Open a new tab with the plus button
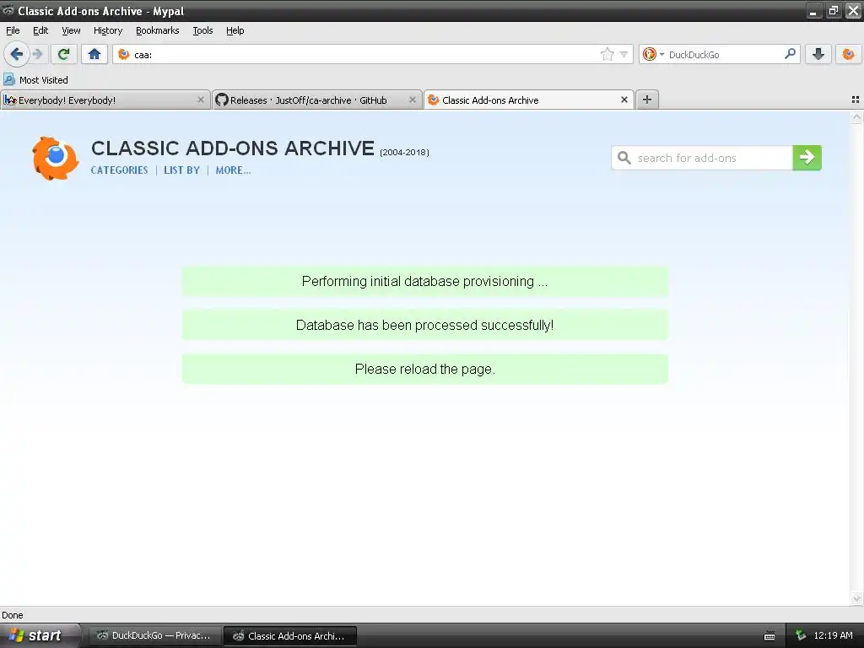 pyautogui.click(x=647, y=100)
